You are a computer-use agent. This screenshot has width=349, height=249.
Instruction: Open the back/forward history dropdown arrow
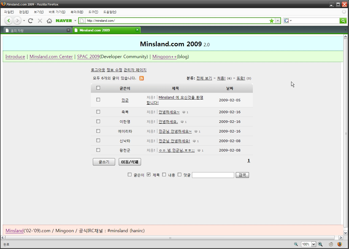24,21
